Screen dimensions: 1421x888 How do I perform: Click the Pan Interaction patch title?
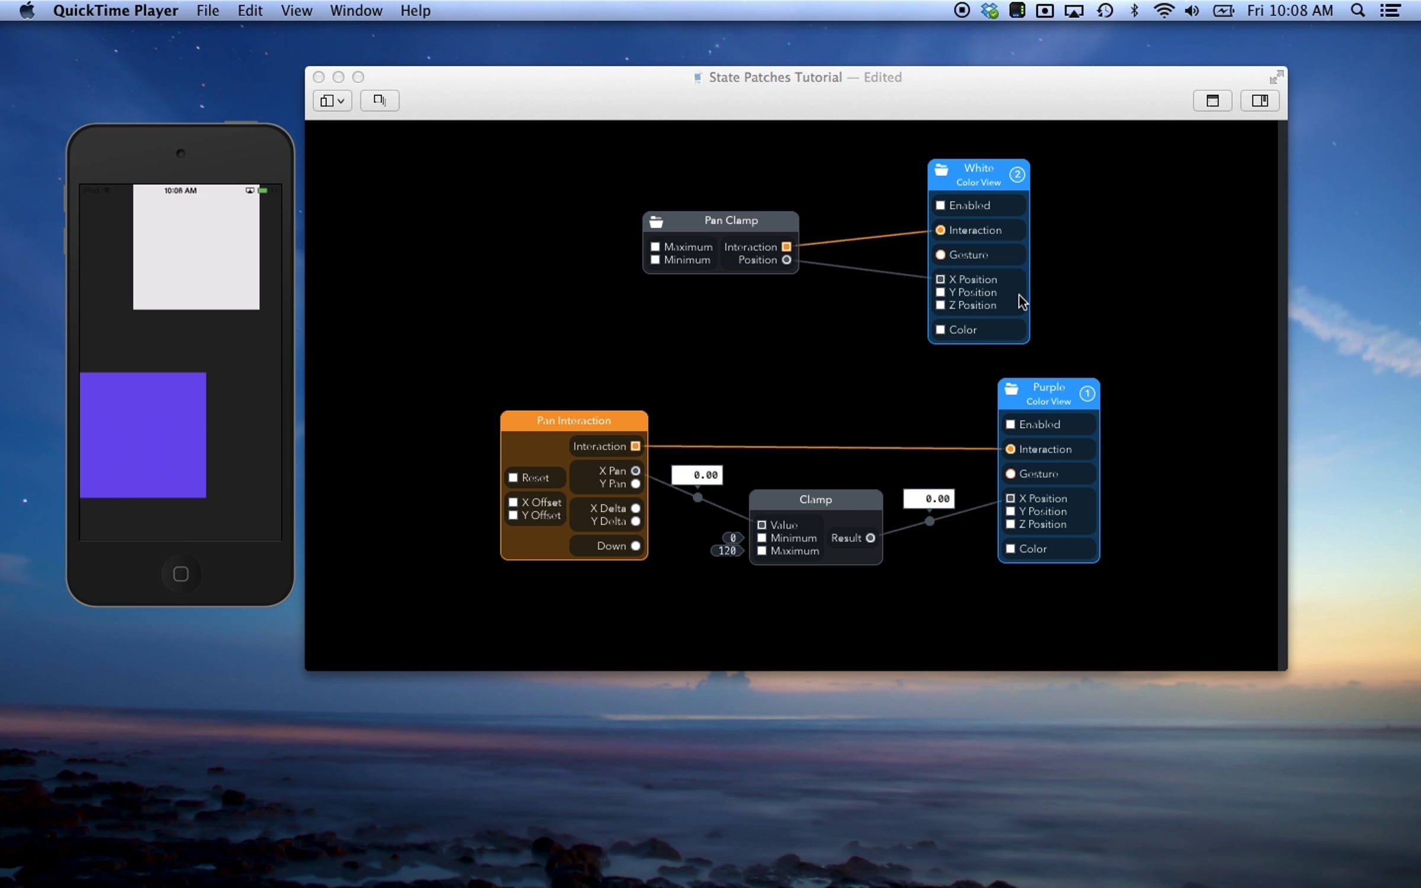(x=573, y=421)
